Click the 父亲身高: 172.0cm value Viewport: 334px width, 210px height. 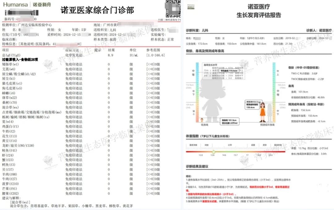(x=197, y=44)
